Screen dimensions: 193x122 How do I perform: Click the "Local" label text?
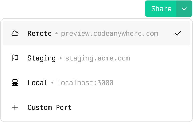click(37, 83)
